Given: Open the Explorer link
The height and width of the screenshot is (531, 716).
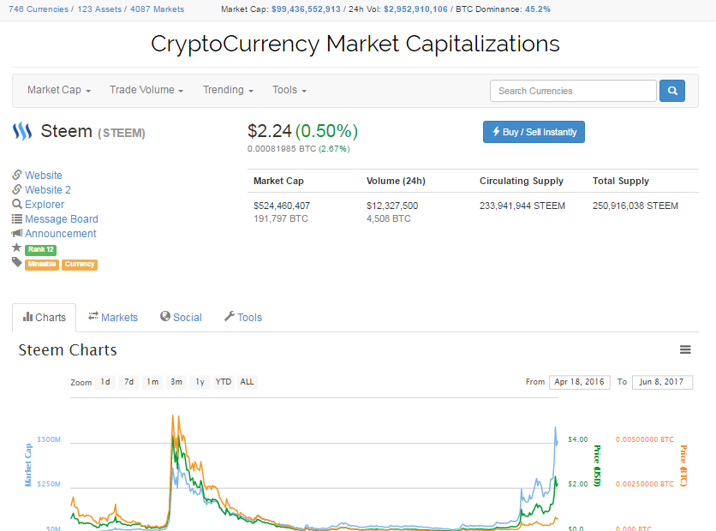Looking at the screenshot, I should click(x=45, y=205).
